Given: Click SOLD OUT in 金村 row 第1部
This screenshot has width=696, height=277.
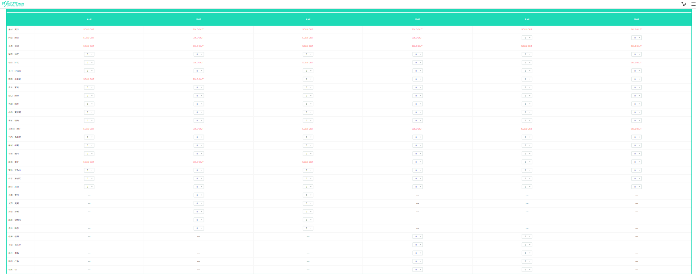Looking at the screenshot, I should (x=89, y=29).
